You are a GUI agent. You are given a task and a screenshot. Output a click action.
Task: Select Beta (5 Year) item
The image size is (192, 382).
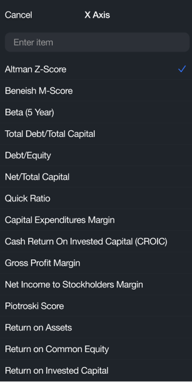(96, 113)
